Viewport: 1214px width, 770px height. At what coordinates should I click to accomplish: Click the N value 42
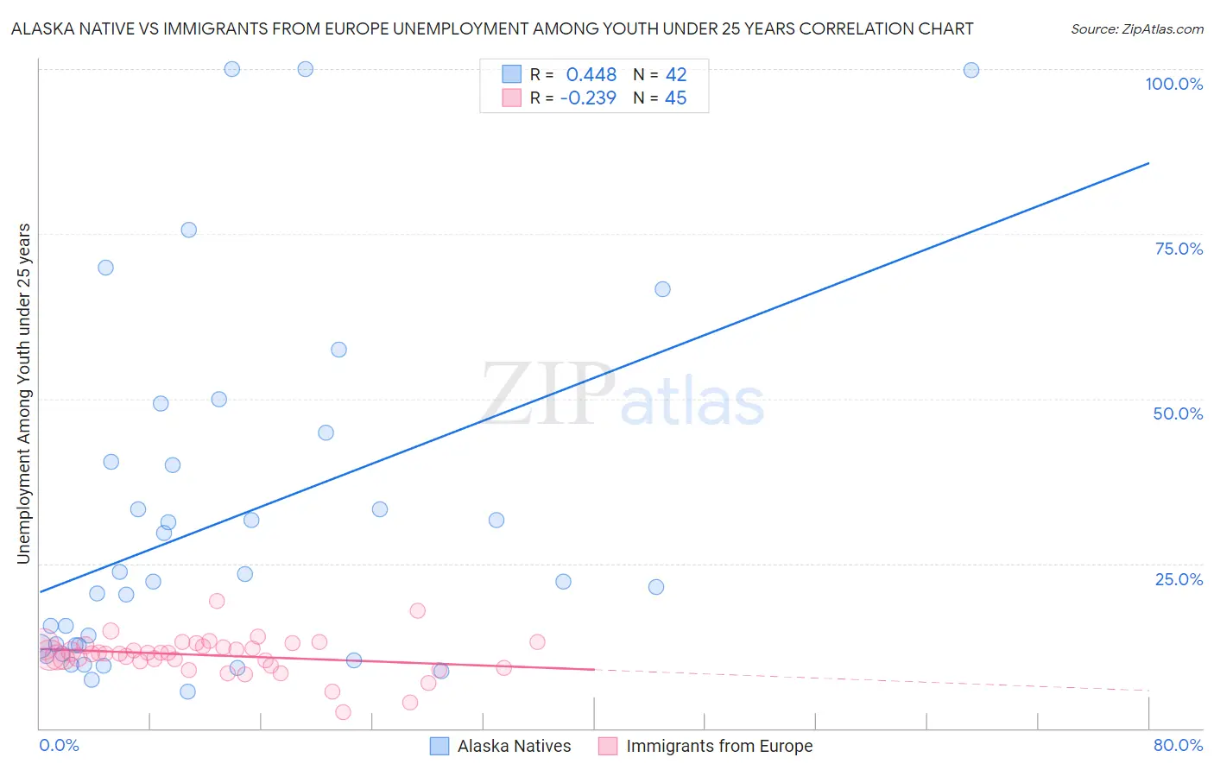676,74
